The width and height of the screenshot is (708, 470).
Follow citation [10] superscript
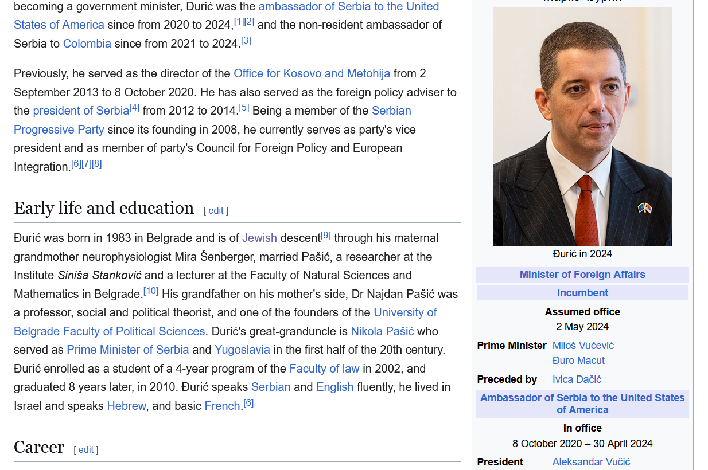151,291
